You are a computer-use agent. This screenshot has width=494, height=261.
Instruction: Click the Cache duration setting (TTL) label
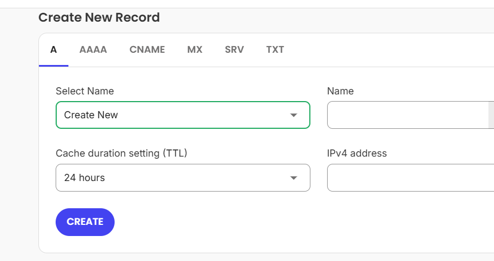click(x=121, y=153)
